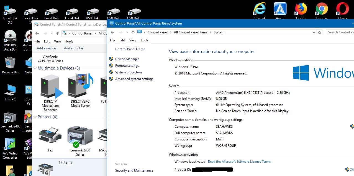Select the Fax printer icon
Screen dimensions: 354x176
[50, 139]
